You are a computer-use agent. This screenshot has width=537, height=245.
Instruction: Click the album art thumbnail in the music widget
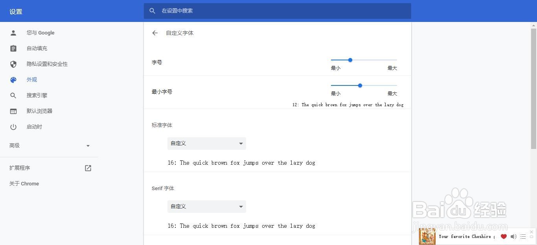427,236
